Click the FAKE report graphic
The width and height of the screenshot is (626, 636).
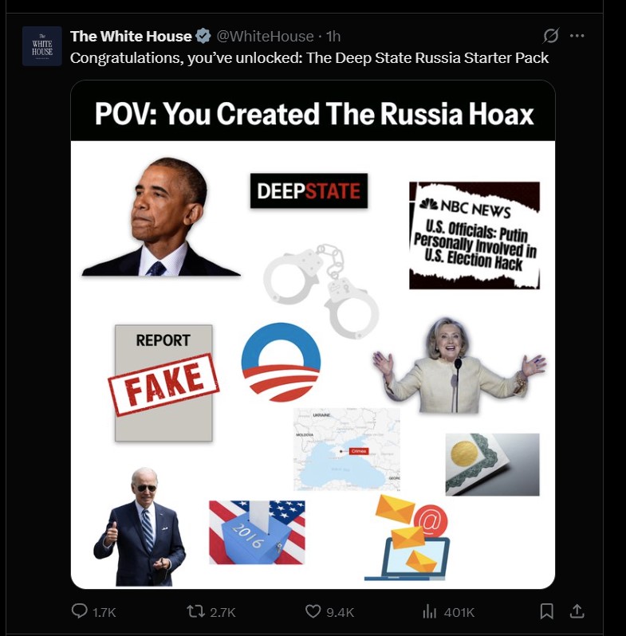coord(163,383)
